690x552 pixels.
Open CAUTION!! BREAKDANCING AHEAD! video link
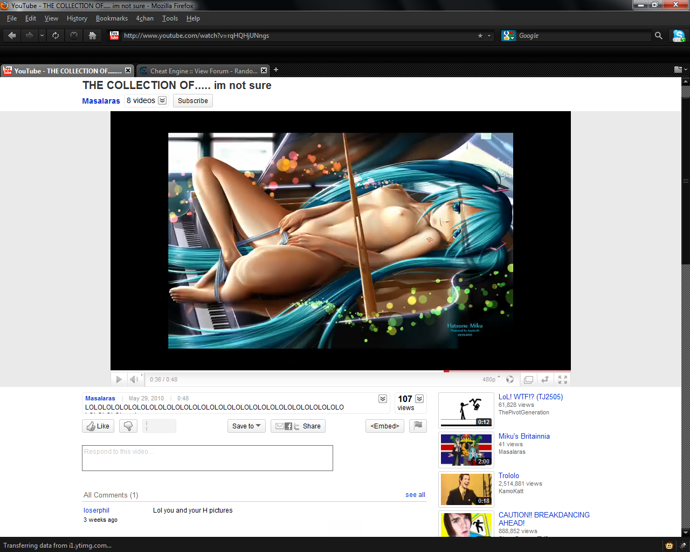click(x=544, y=519)
